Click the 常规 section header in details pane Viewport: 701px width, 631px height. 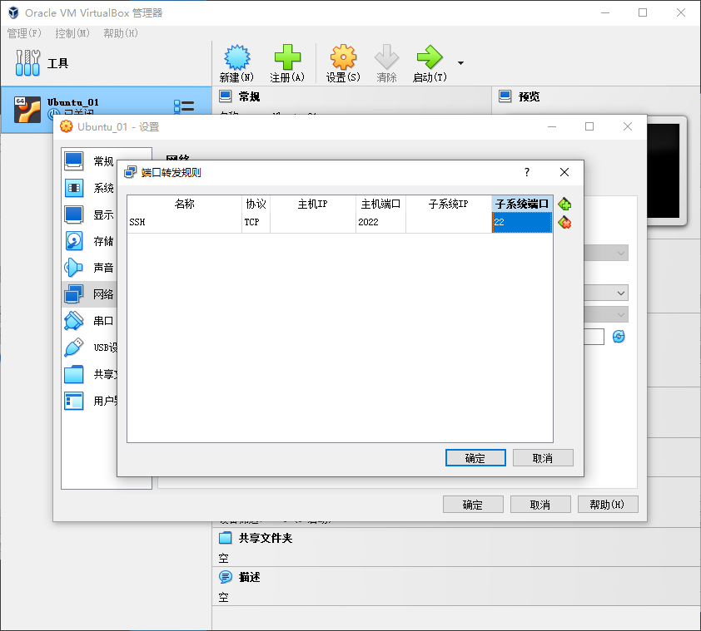point(249,96)
